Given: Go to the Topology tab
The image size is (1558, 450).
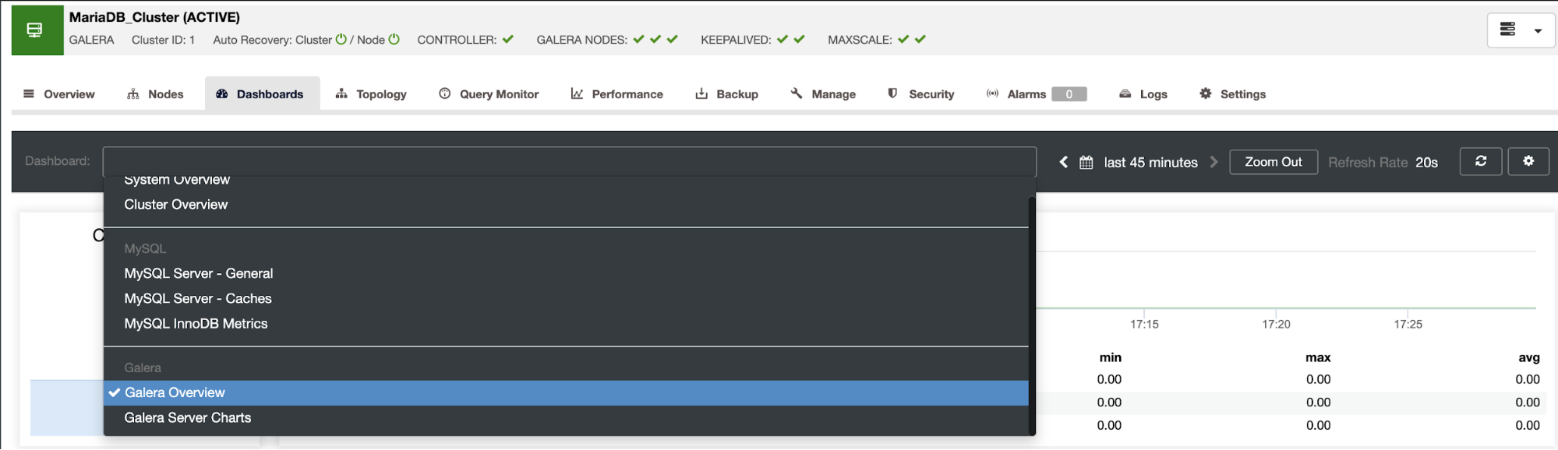Looking at the screenshot, I should [371, 94].
